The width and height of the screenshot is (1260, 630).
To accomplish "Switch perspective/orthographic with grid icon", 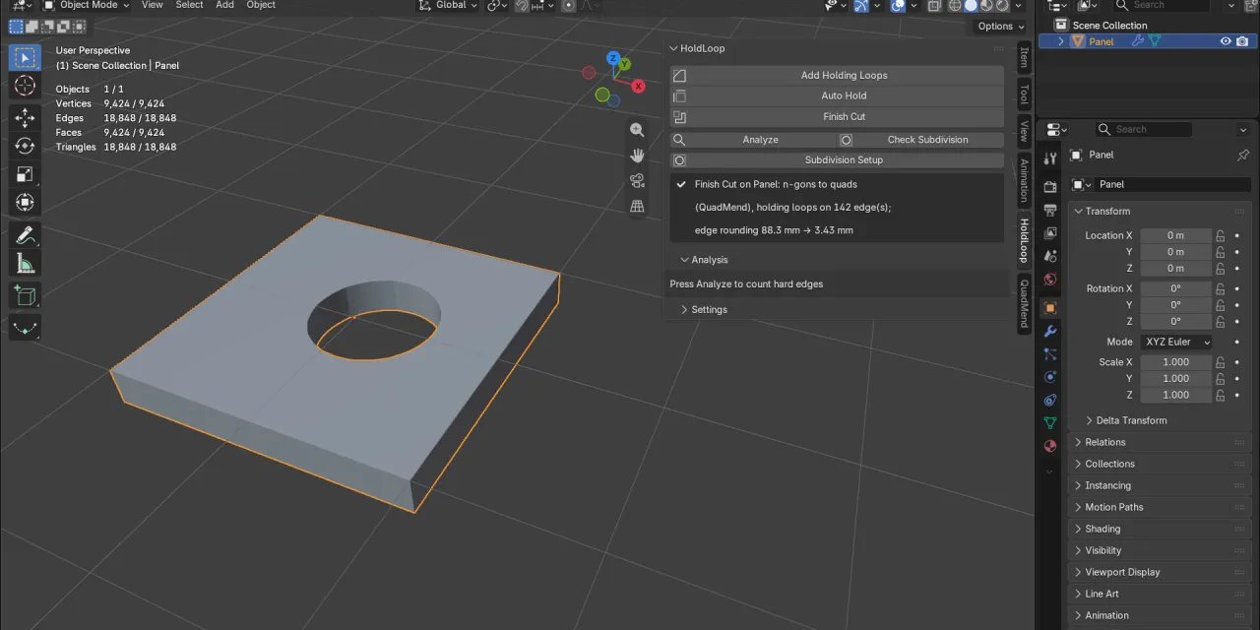I will point(638,206).
